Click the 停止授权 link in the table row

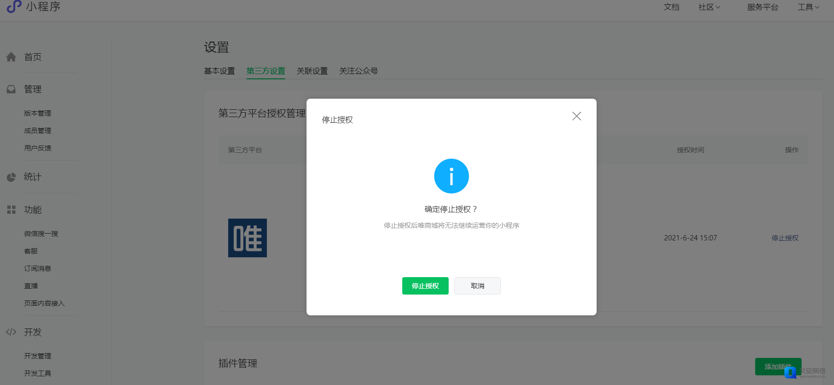(x=785, y=238)
